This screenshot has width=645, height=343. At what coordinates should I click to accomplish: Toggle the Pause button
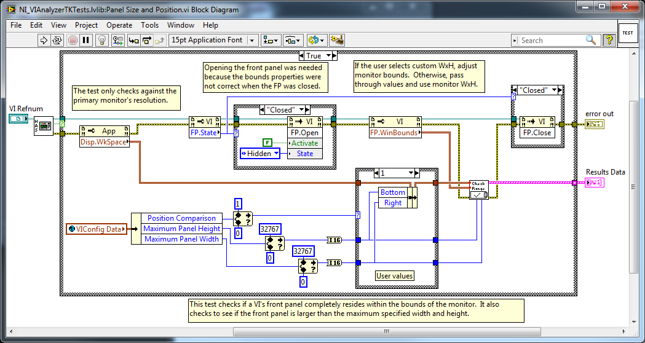(x=85, y=41)
